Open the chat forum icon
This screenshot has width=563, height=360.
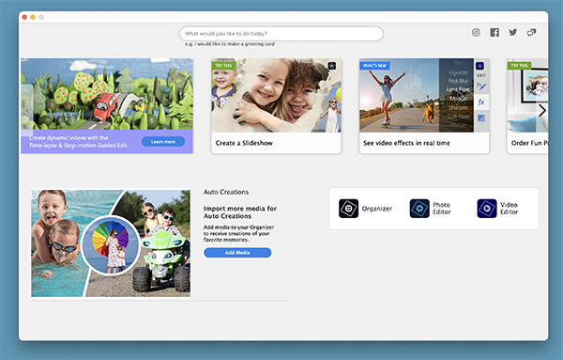[x=531, y=33]
